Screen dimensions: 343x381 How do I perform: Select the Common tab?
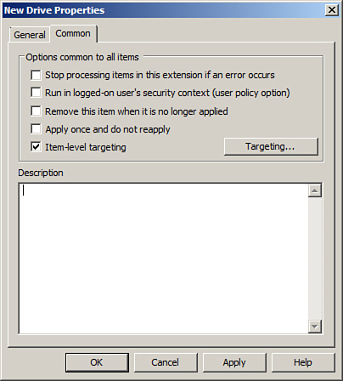pos(73,33)
